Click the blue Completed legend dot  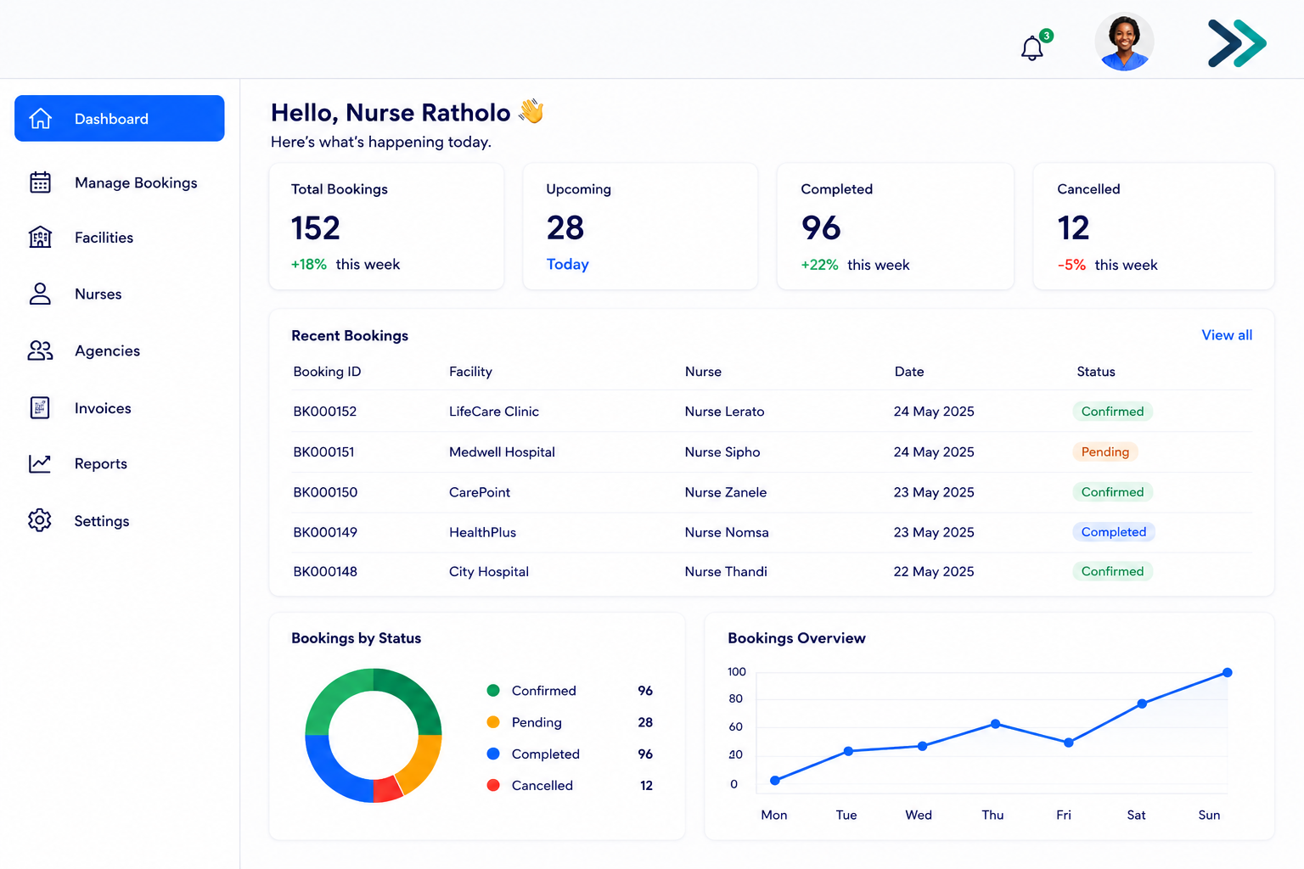click(493, 754)
